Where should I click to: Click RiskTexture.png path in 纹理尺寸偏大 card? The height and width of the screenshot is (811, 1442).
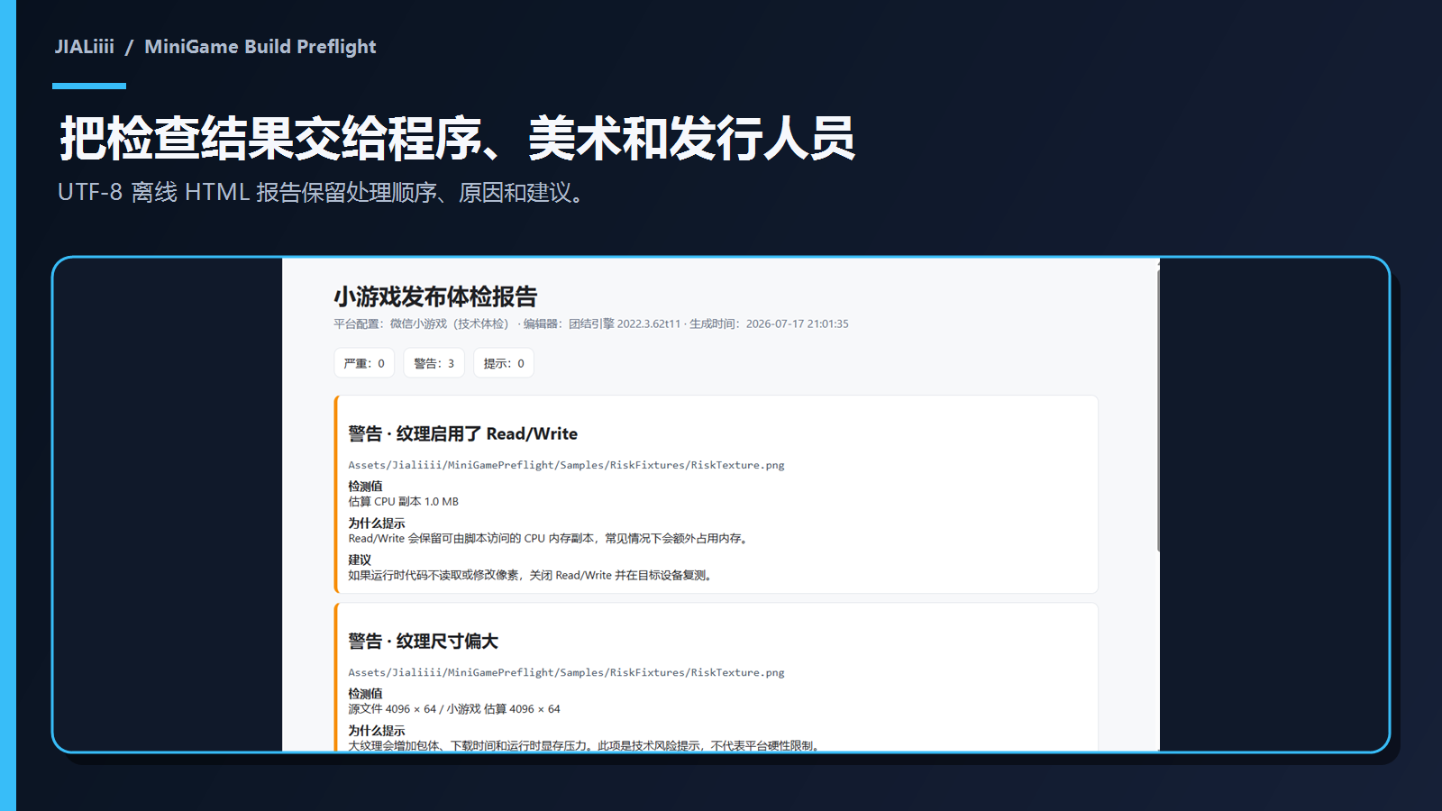pos(566,672)
